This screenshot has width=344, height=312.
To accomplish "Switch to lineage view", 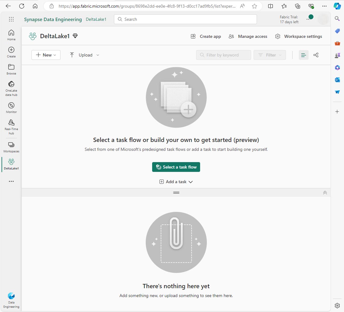I will click(x=316, y=55).
